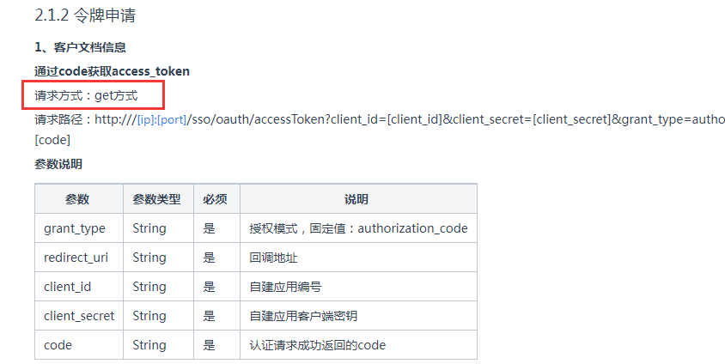Click the 认证请求成功返回的code description cell
Viewport: 725px width, 364px height.
pos(358,344)
